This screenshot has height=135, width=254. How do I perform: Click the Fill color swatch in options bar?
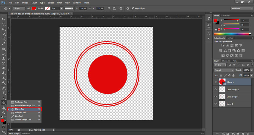point(34,8)
